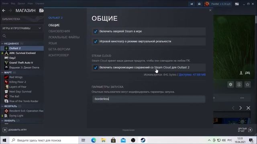This screenshot has height=144, width=257.
Task: Click Grand Theft Auto V icon
Action: [x=6, y=63]
